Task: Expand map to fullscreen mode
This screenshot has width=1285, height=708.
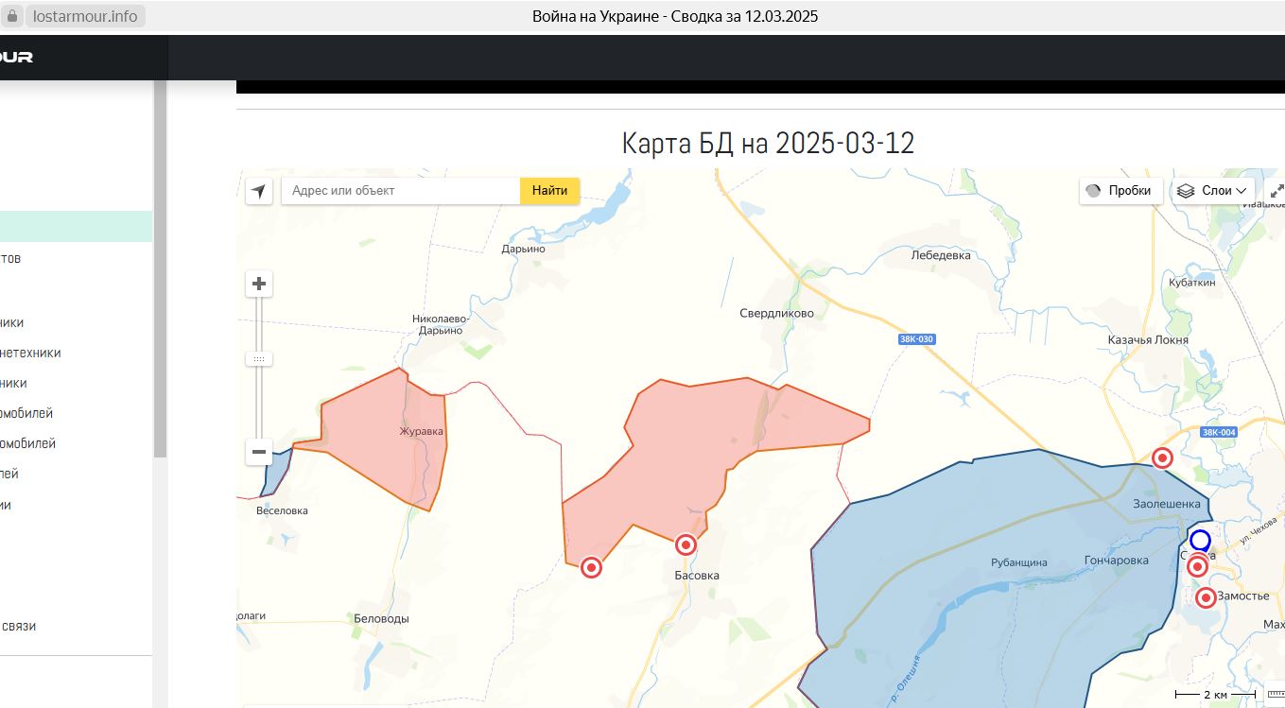Action: (1276, 191)
